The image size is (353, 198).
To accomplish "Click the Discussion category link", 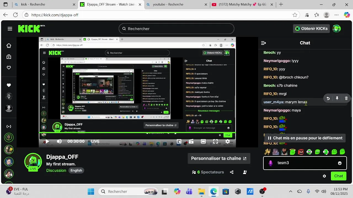I will point(56,170).
